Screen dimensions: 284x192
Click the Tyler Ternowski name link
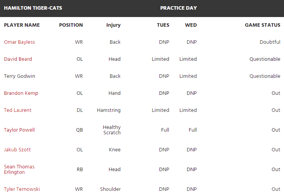[x=22, y=189]
